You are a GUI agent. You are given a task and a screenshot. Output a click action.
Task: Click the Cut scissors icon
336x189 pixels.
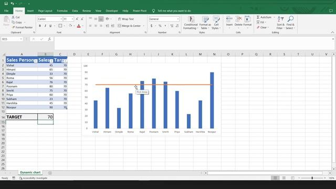[13, 17]
